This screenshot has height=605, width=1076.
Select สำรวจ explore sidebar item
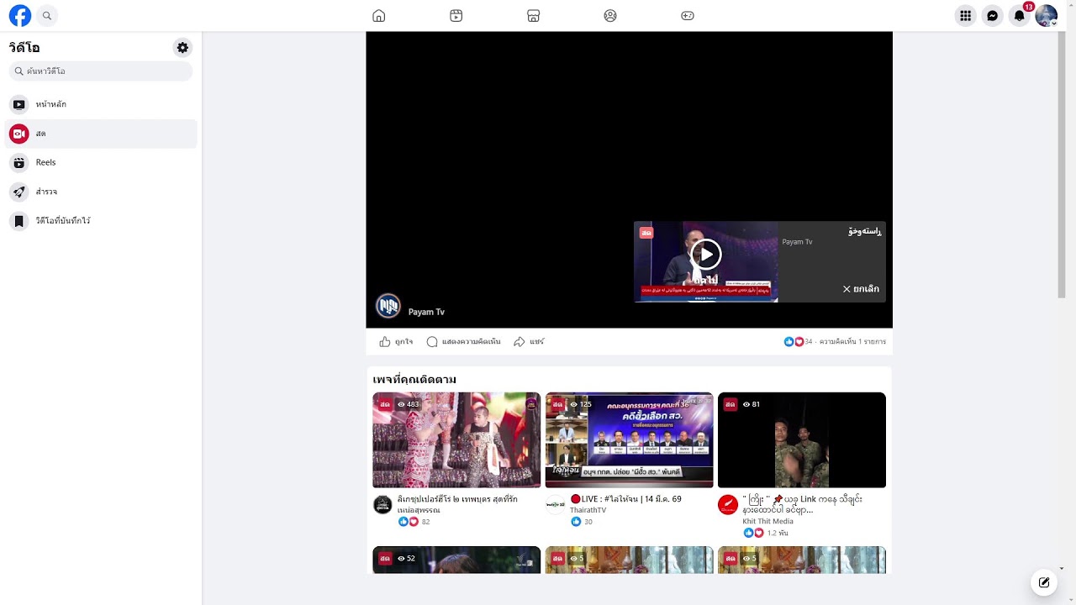point(101,192)
